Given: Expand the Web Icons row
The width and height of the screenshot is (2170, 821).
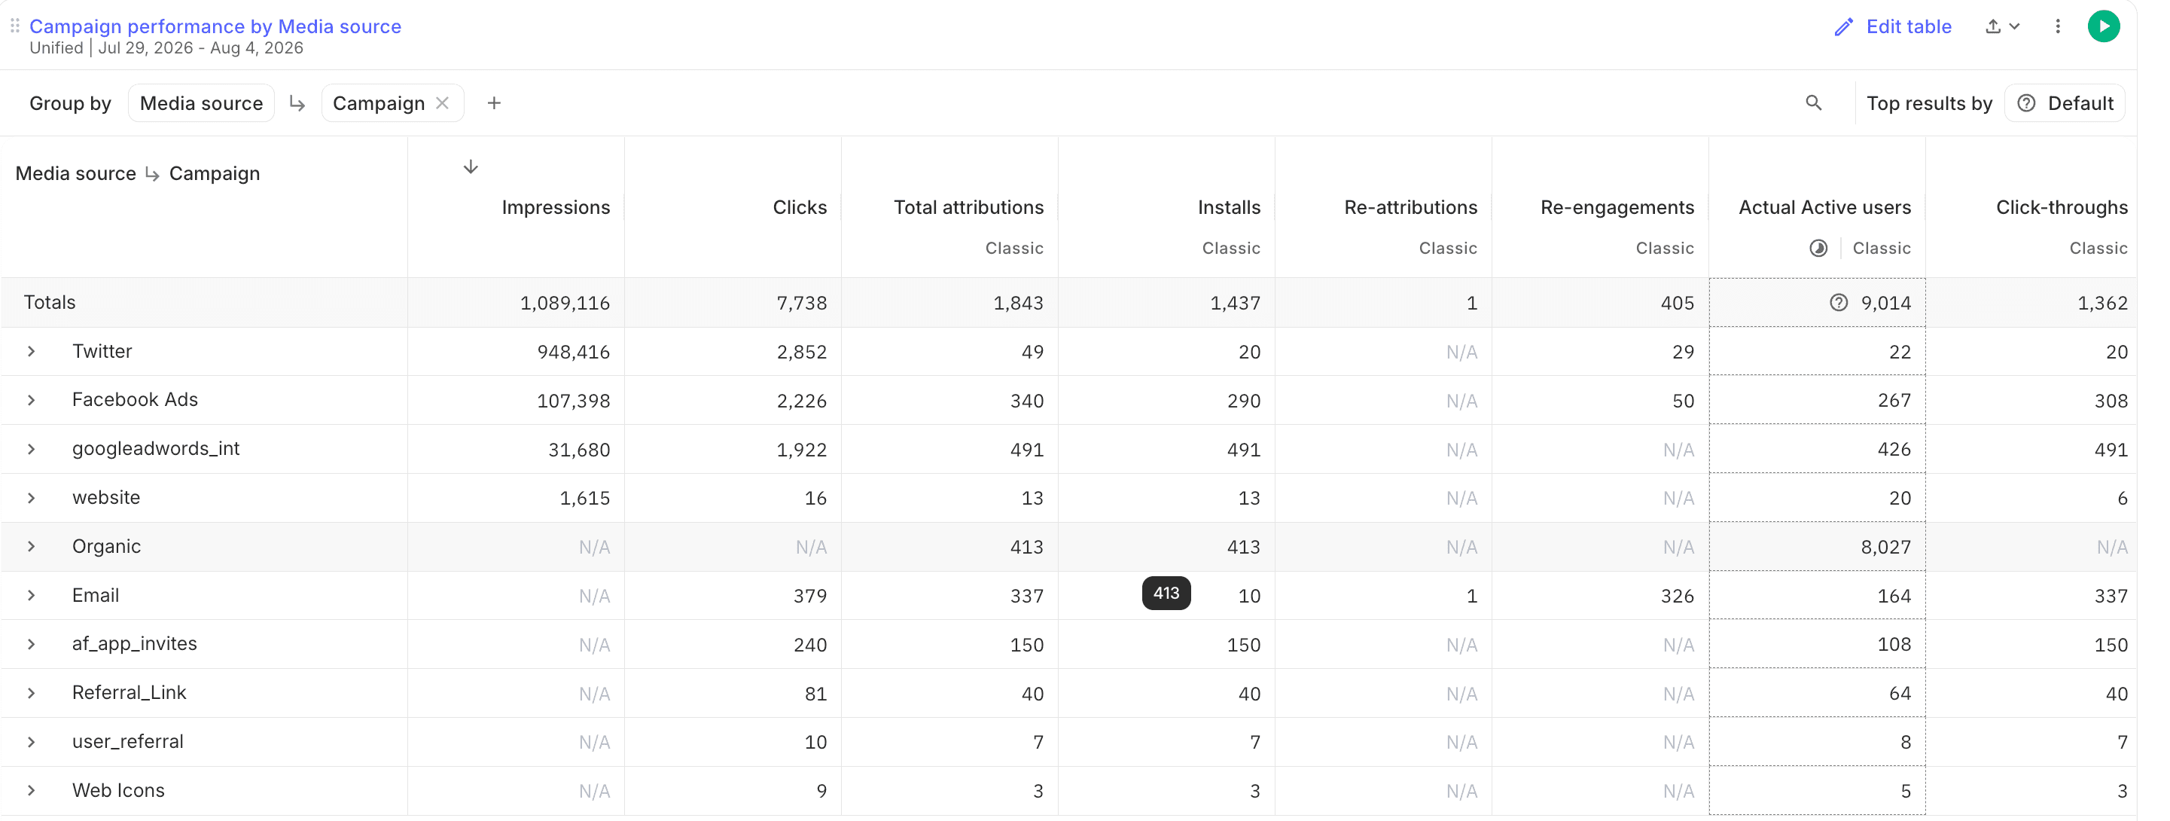Looking at the screenshot, I should [x=31, y=791].
